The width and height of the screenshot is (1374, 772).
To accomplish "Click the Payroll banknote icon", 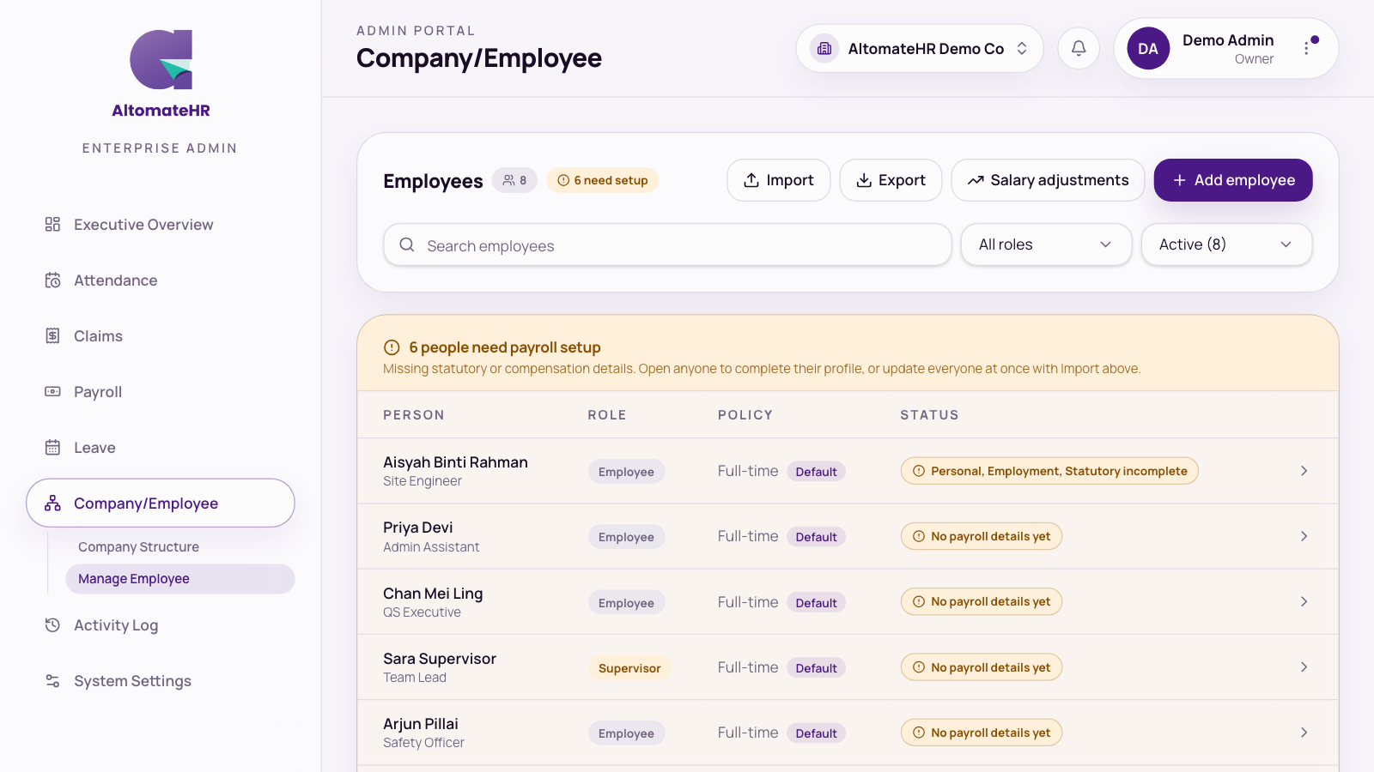I will [x=52, y=391].
